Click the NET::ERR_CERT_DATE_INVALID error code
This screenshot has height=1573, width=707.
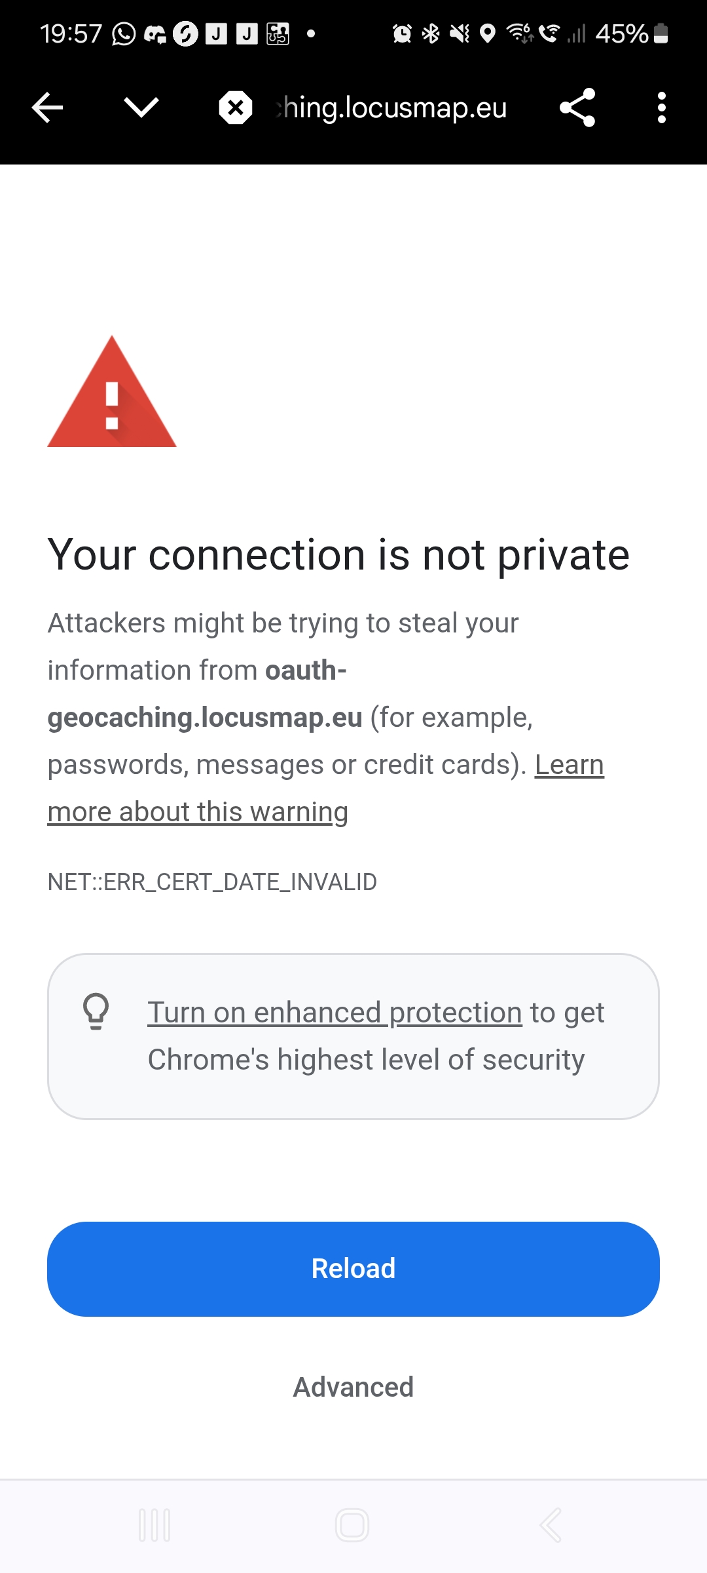coord(212,882)
